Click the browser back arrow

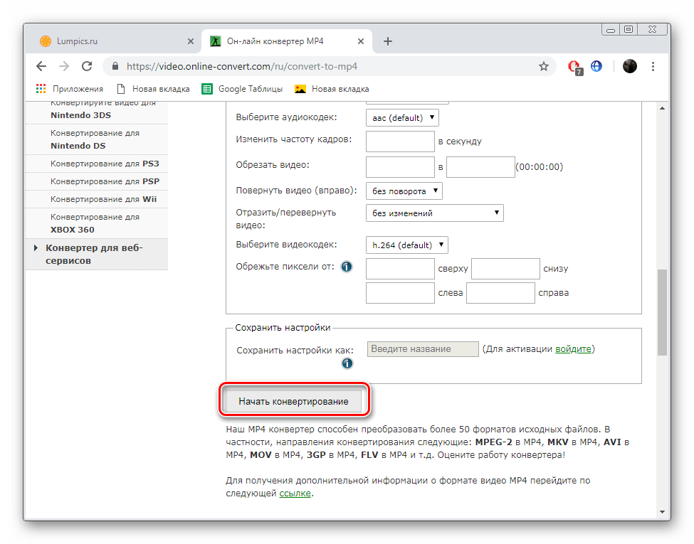point(41,66)
